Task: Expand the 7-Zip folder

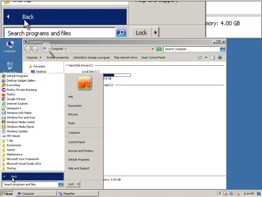Action: 33,141
